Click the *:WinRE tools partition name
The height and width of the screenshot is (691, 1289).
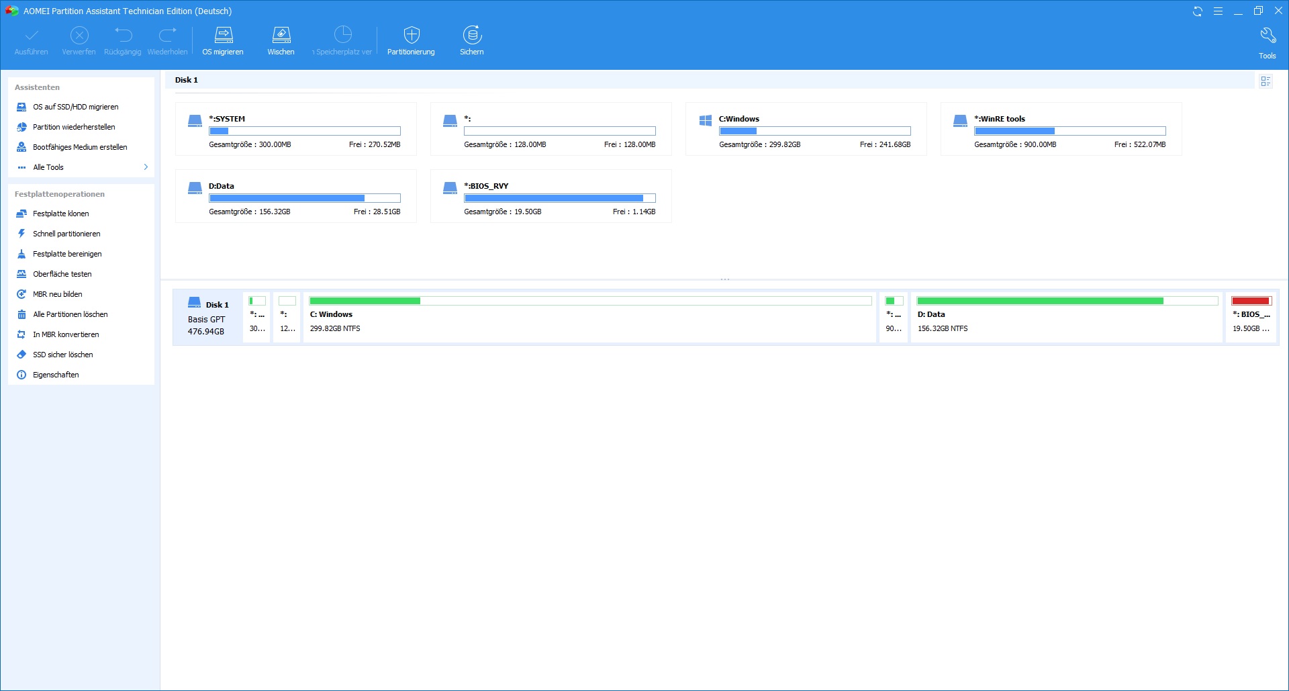[1000, 119]
